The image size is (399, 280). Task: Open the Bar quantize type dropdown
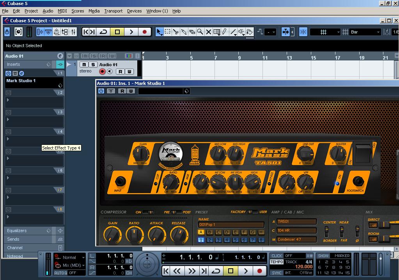[x=365, y=32]
